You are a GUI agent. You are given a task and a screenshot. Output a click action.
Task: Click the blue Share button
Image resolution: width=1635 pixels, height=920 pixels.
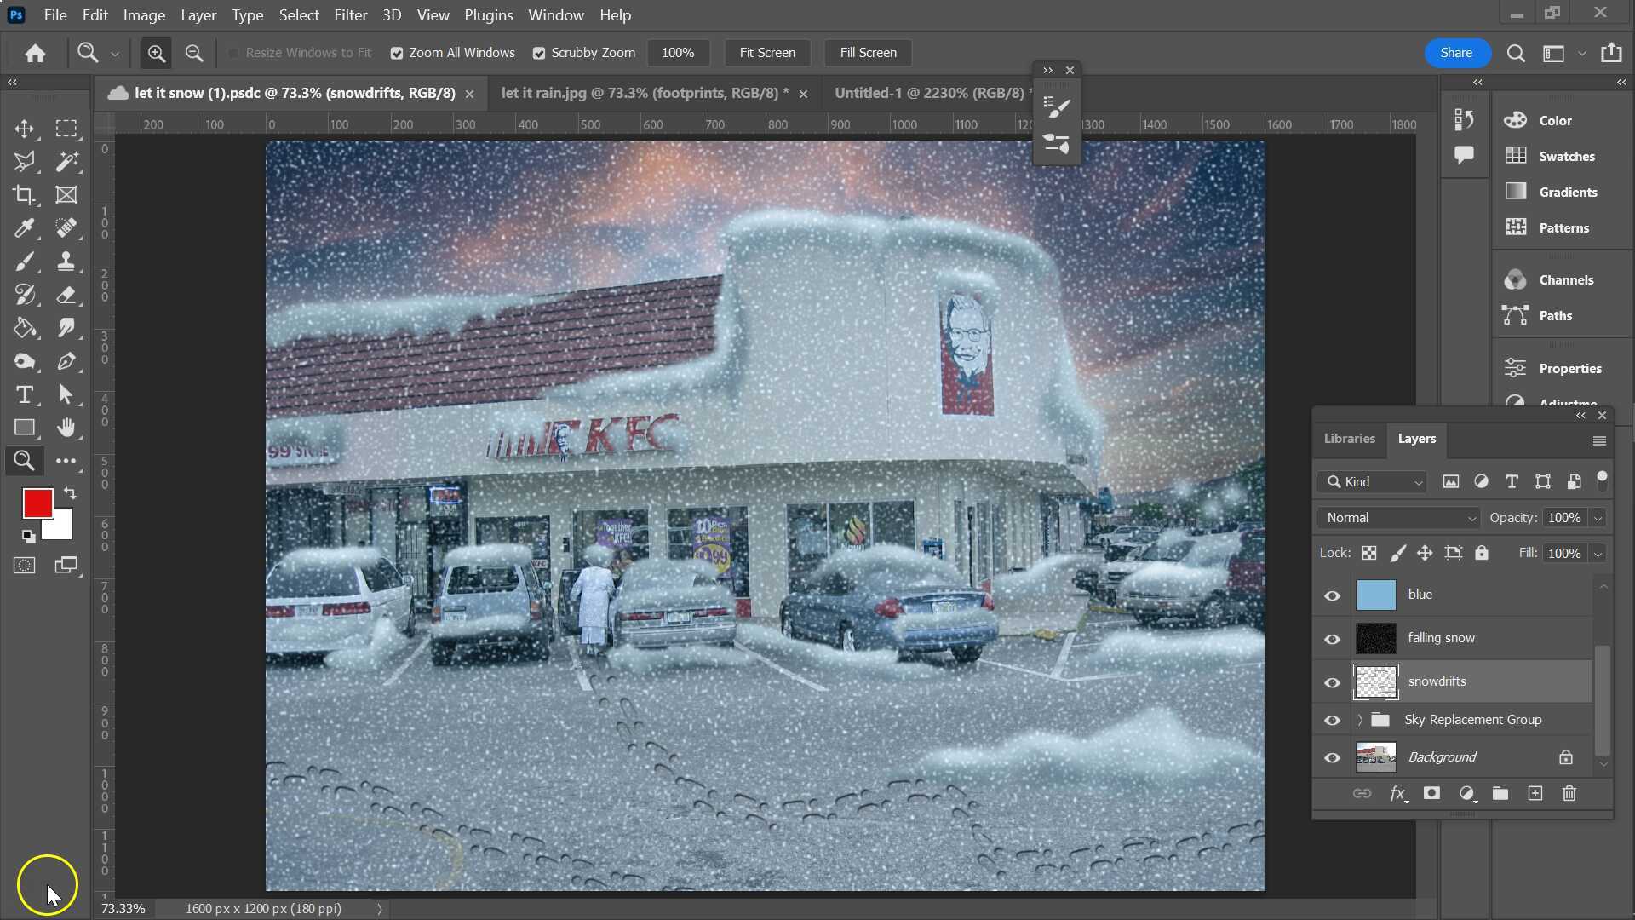point(1456,53)
